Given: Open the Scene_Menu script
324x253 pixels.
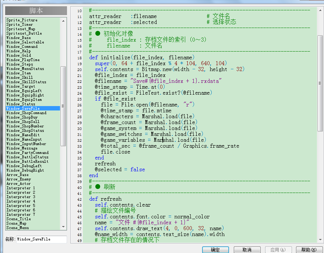Looking at the screenshot, I should [18, 228].
